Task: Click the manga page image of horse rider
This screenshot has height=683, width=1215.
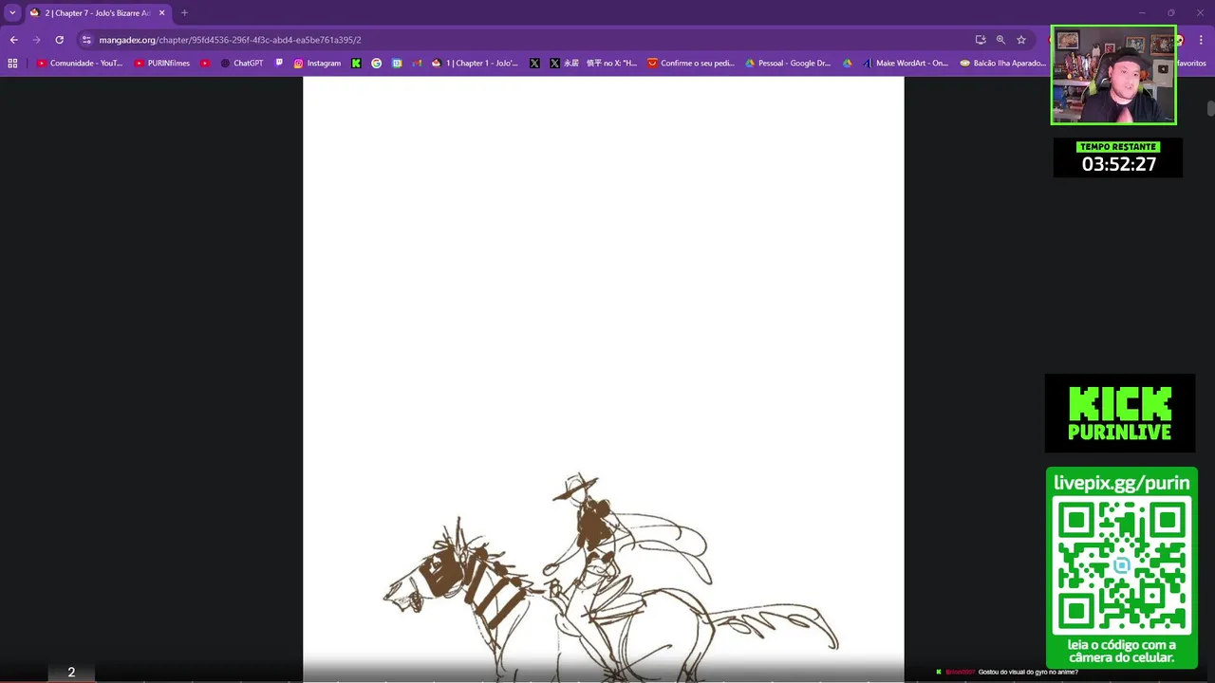Action: tap(603, 379)
